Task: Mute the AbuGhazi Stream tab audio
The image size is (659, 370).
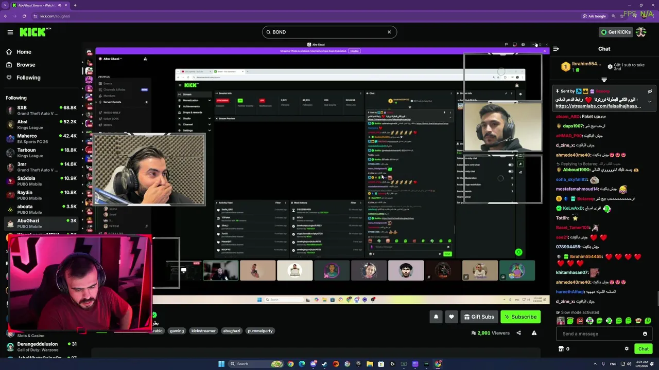Action: coord(60,5)
